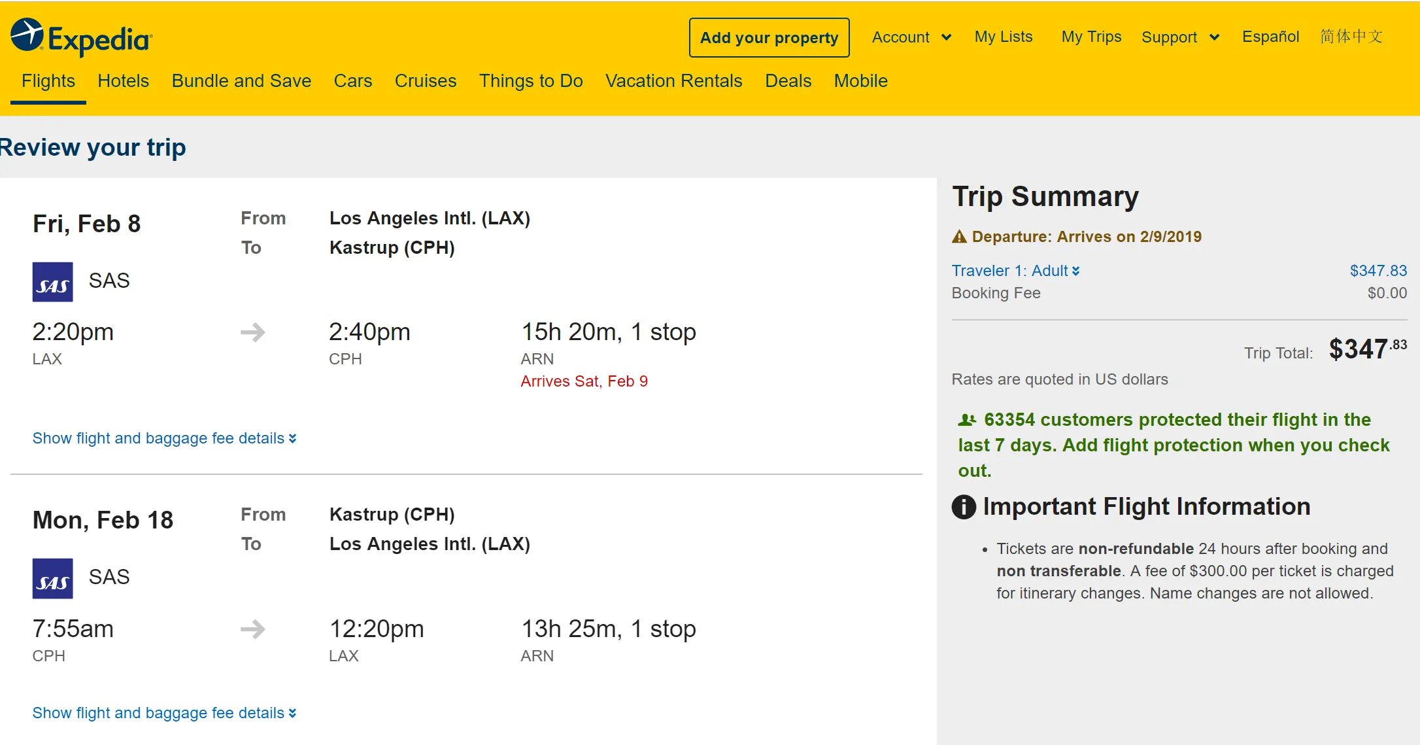Click the SAS logo for Mon, Feb 18 flight
Viewport: 1420px width, 745px height.
(53, 578)
